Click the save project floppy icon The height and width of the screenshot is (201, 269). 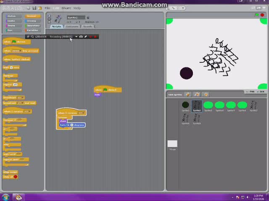34,8
